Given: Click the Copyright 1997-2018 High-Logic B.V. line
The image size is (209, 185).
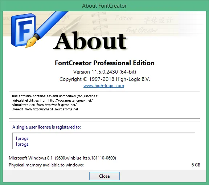Looking at the screenshot, I should (104, 79).
